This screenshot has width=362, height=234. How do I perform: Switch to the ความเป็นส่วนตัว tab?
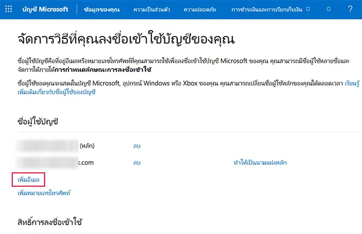click(x=151, y=9)
